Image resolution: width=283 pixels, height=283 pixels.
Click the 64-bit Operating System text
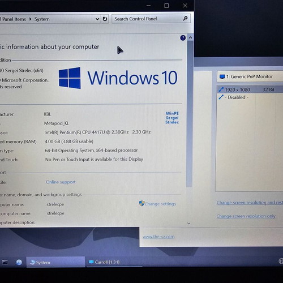click(91, 151)
